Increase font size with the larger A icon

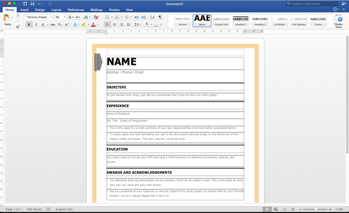tap(71, 17)
